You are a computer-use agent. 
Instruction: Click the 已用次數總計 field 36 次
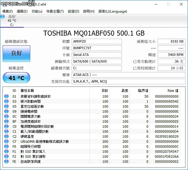click(x=172, y=61)
